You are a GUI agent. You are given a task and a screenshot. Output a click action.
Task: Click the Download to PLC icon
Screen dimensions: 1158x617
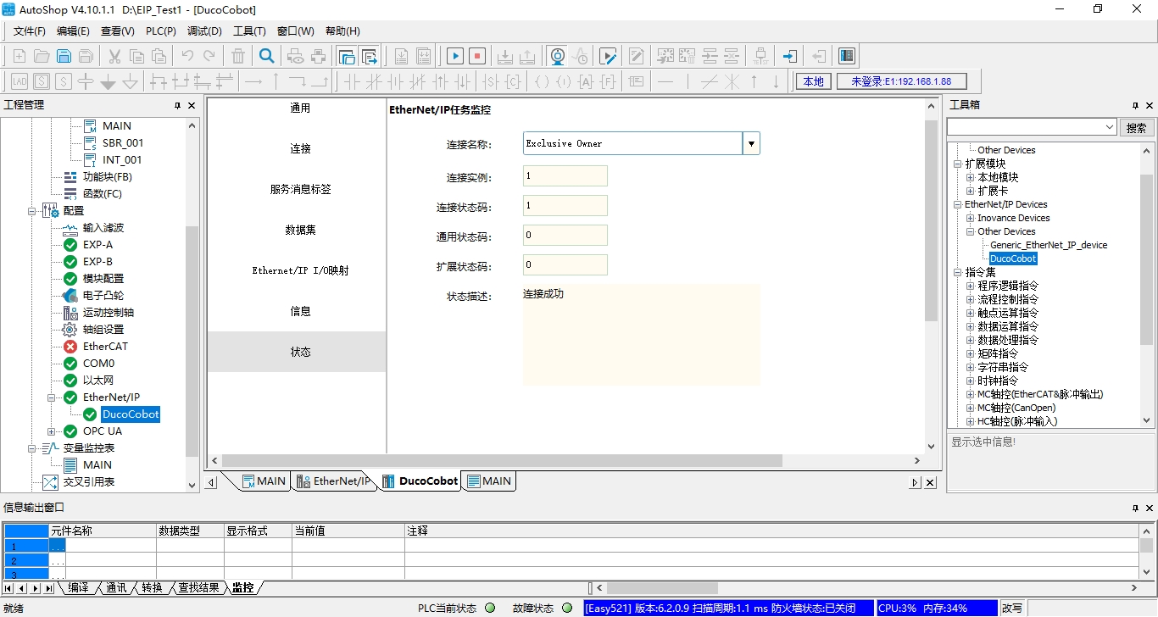coord(504,56)
